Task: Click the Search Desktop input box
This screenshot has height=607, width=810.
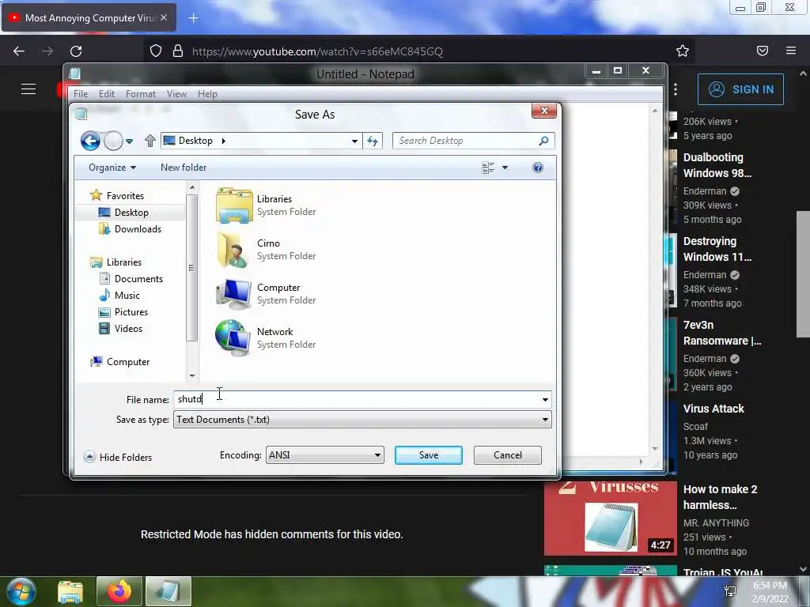Action: point(467,141)
